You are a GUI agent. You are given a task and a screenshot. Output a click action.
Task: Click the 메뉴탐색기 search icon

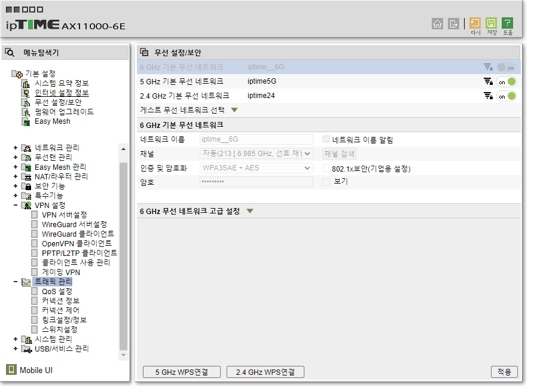(x=10, y=53)
